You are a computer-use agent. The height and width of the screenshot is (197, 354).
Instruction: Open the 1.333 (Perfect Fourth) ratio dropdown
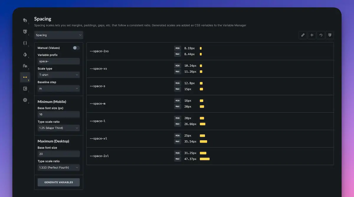[x=58, y=167]
